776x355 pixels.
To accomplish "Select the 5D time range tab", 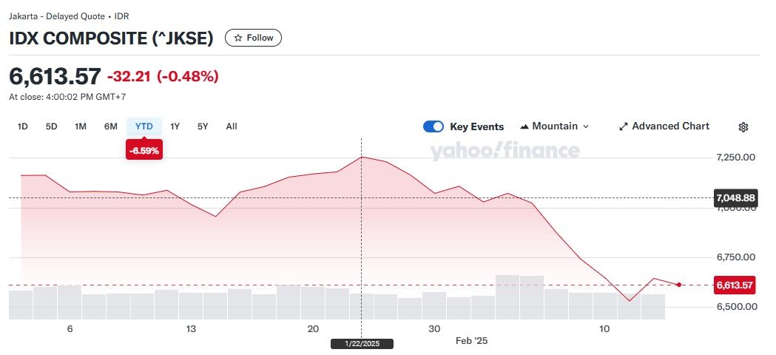I will coord(51,126).
